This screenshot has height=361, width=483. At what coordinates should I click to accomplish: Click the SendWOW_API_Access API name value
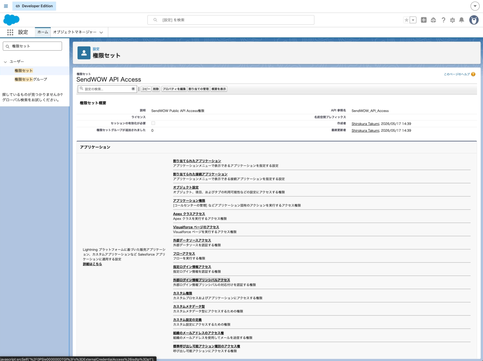pos(370,111)
